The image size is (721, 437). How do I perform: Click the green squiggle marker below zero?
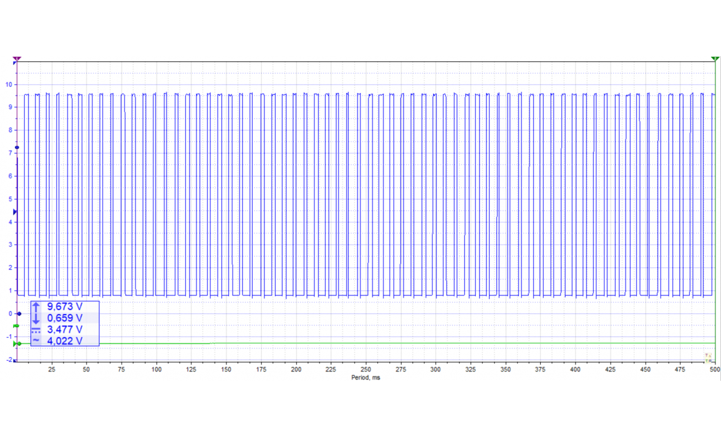pos(17,326)
